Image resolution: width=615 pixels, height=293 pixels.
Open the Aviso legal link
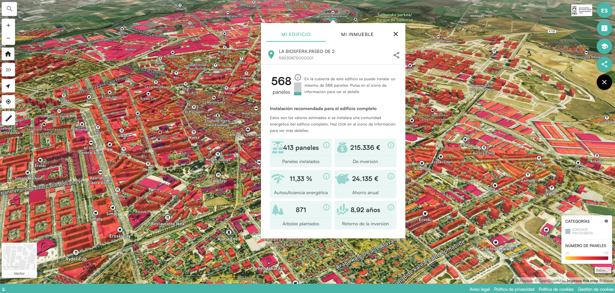point(479,289)
